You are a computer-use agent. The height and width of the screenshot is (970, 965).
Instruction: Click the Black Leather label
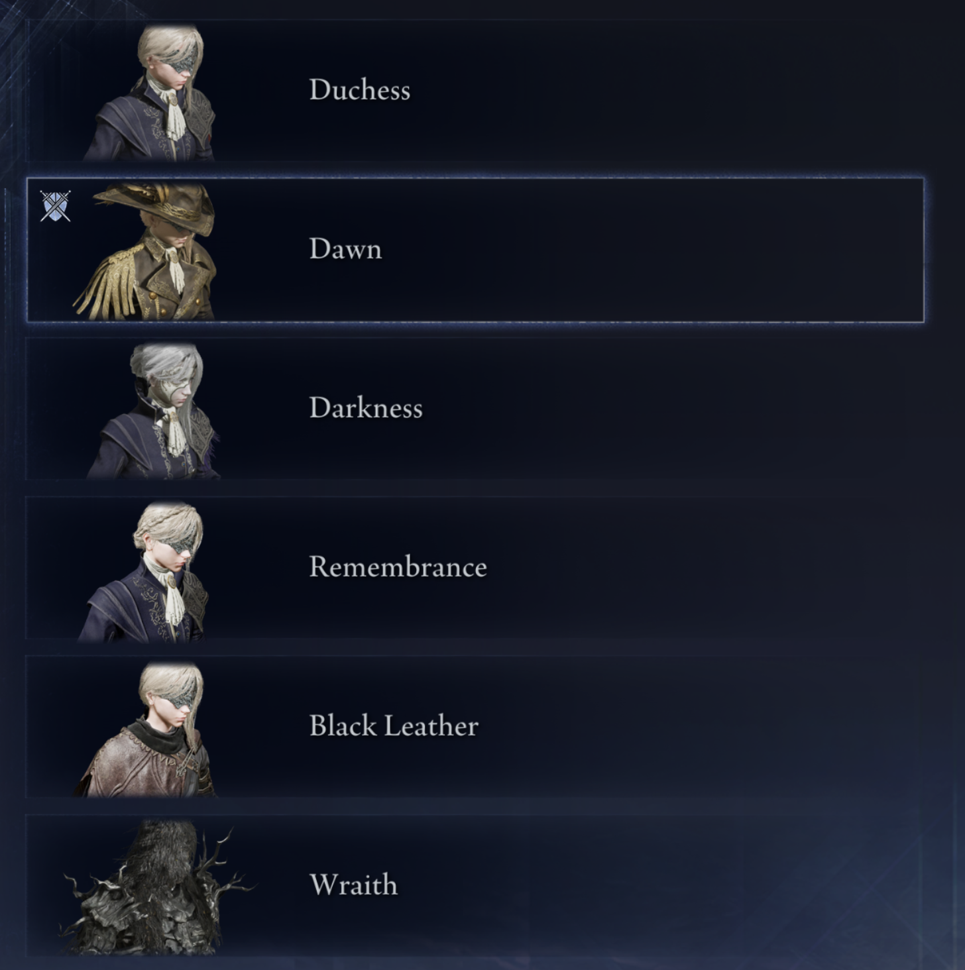point(394,726)
